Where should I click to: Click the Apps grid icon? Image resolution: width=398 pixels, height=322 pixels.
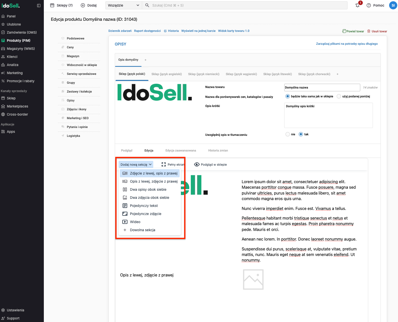(3, 132)
